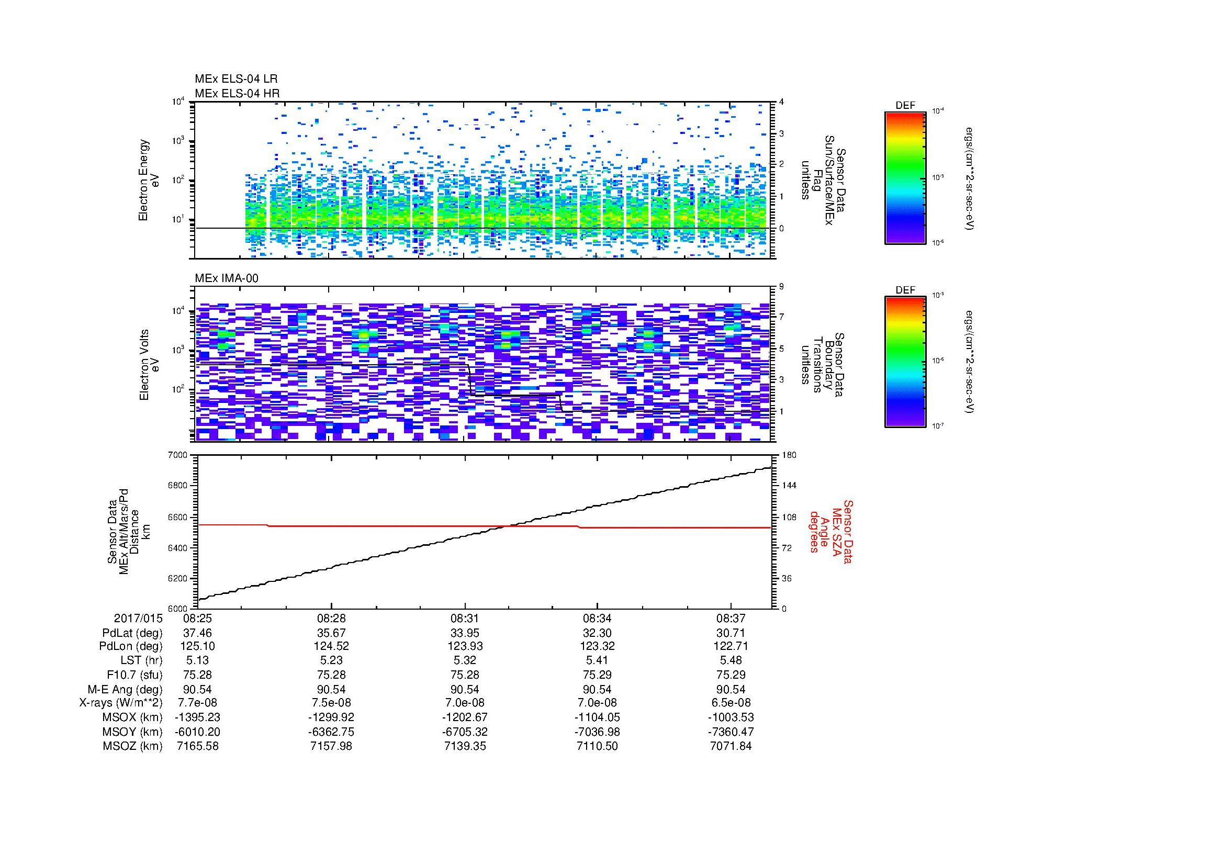The height and width of the screenshot is (865, 1224).
Task: Click the 'Electron Energy eV' axis label
Action: 149,180
